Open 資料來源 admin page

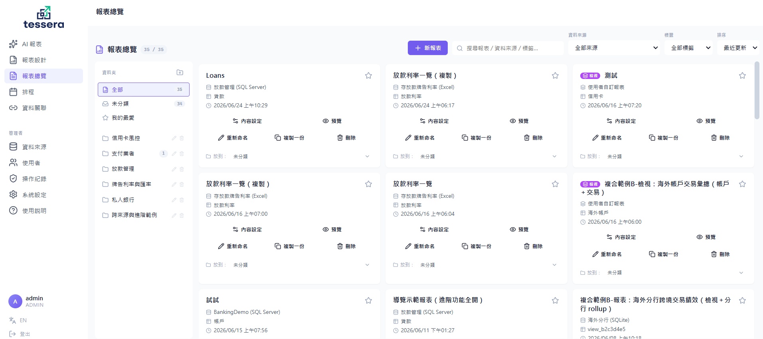pyautogui.click(x=43, y=147)
